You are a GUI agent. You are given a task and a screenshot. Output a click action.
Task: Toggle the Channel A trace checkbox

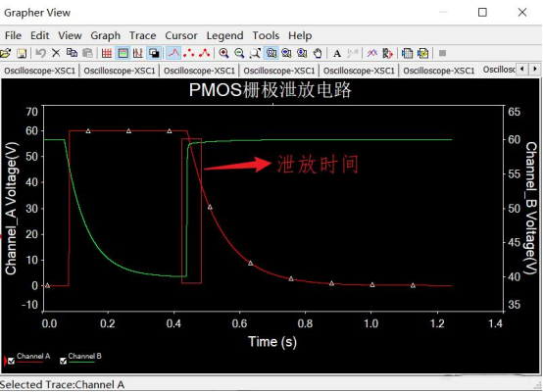(12, 362)
